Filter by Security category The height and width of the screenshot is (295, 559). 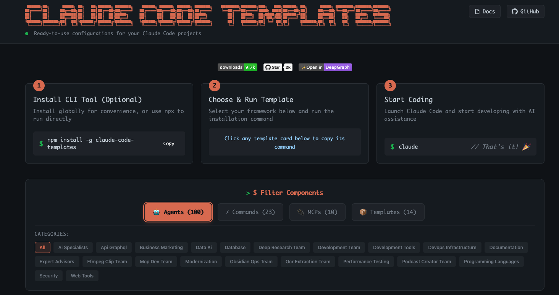[48, 276]
